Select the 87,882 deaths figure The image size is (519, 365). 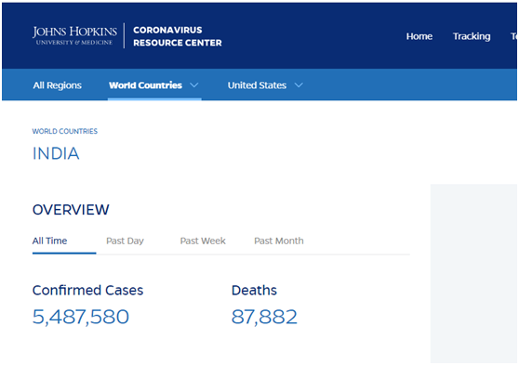click(264, 317)
